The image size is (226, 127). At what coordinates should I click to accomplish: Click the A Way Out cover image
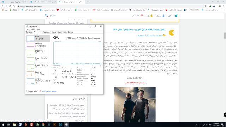tap(135, 105)
